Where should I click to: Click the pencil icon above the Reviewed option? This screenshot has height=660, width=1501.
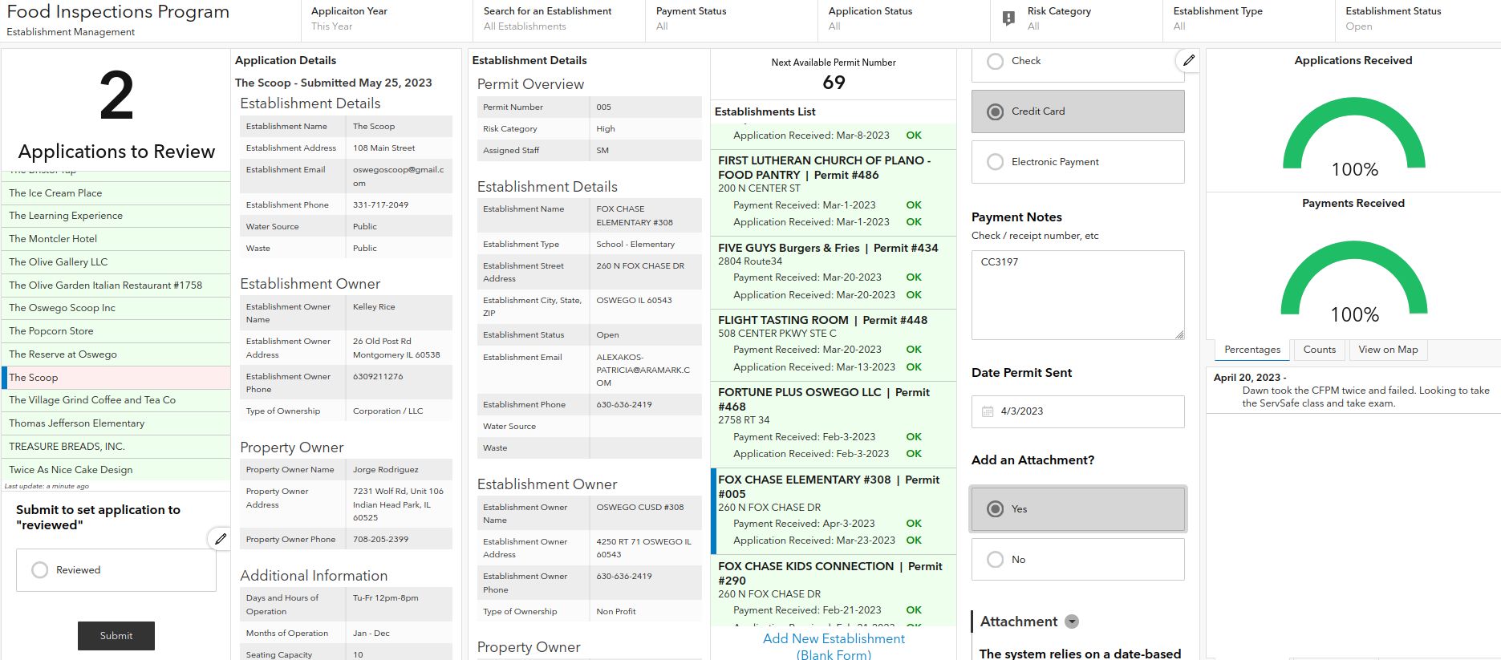tap(220, 539)
